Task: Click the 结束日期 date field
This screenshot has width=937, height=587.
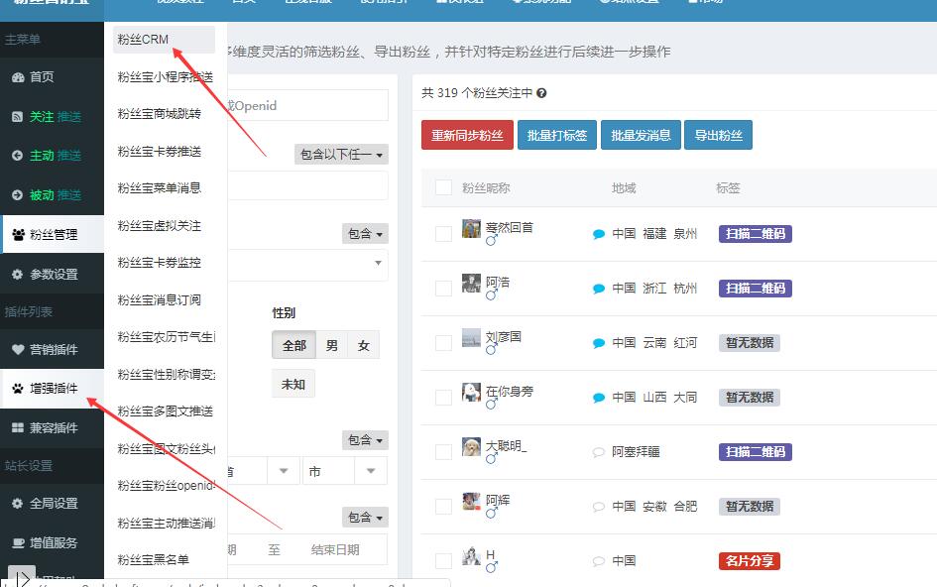Action: click(x=335, y=550)
